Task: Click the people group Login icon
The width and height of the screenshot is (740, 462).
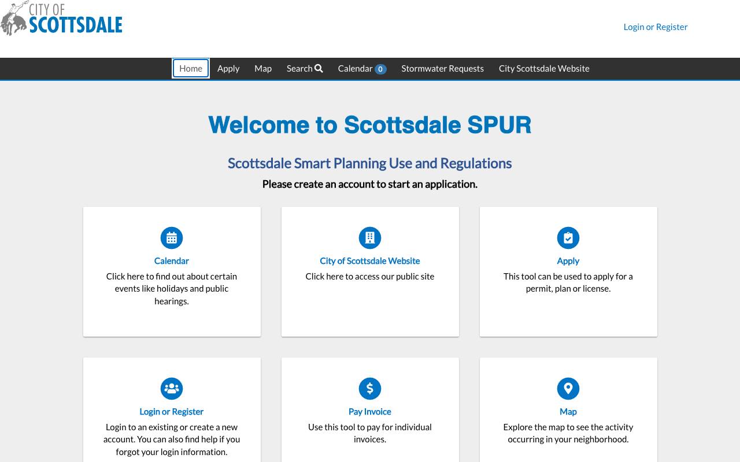Action: [x=172, y=389]
